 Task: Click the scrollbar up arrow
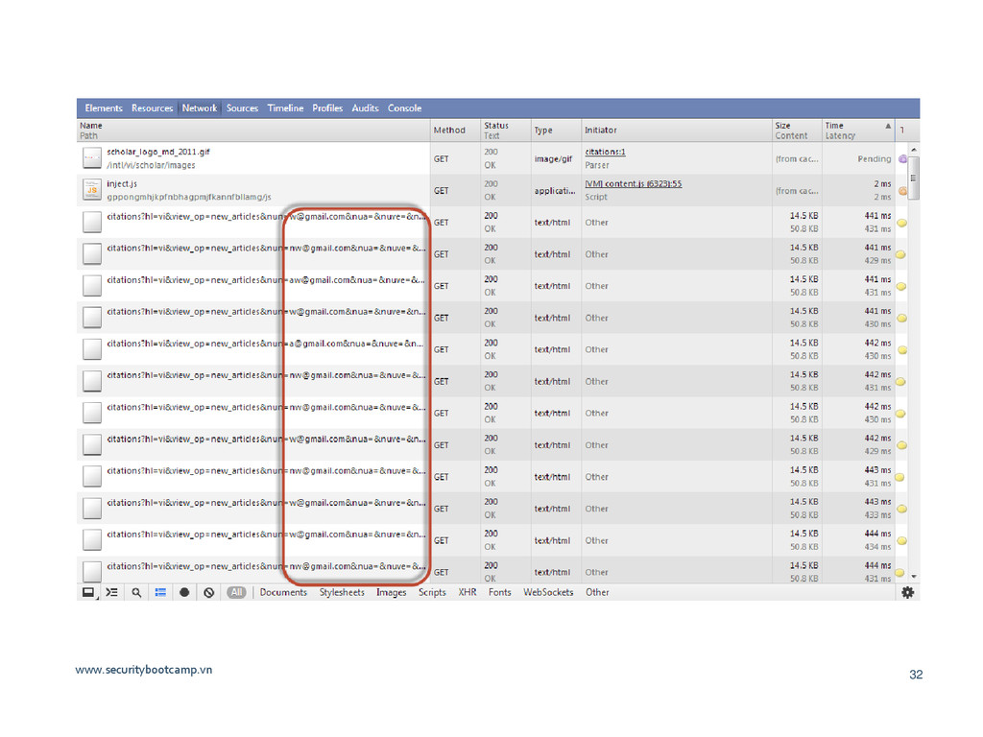pyautogui.click(x=914, y=150)
